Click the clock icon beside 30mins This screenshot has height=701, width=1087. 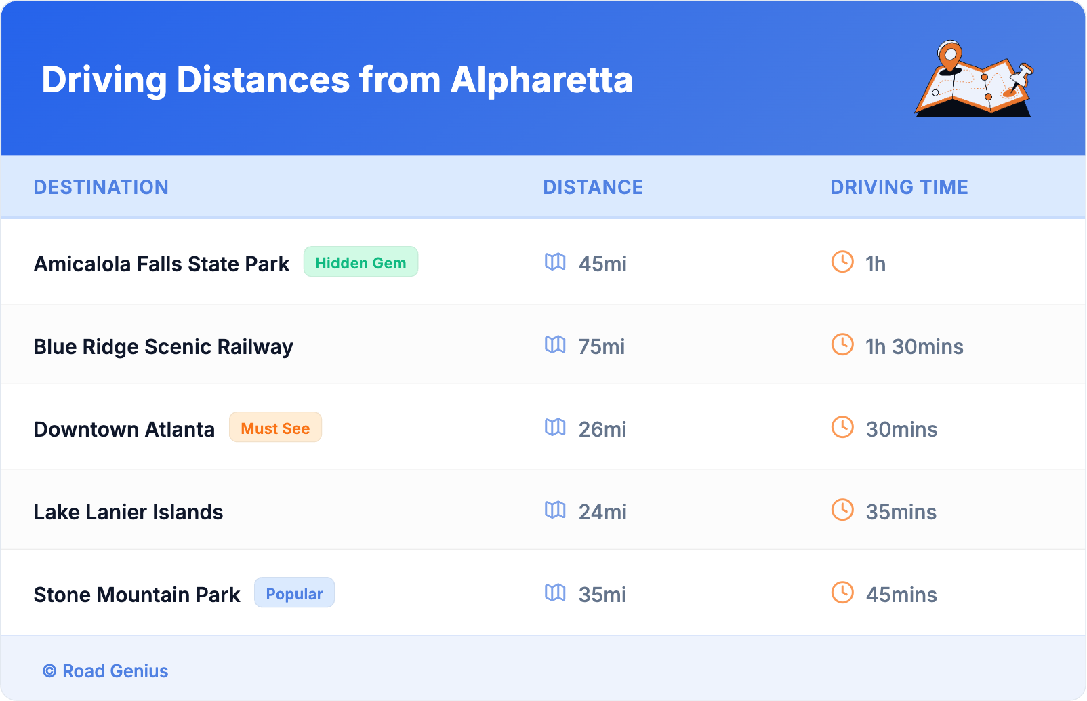(x=842, y=427)
